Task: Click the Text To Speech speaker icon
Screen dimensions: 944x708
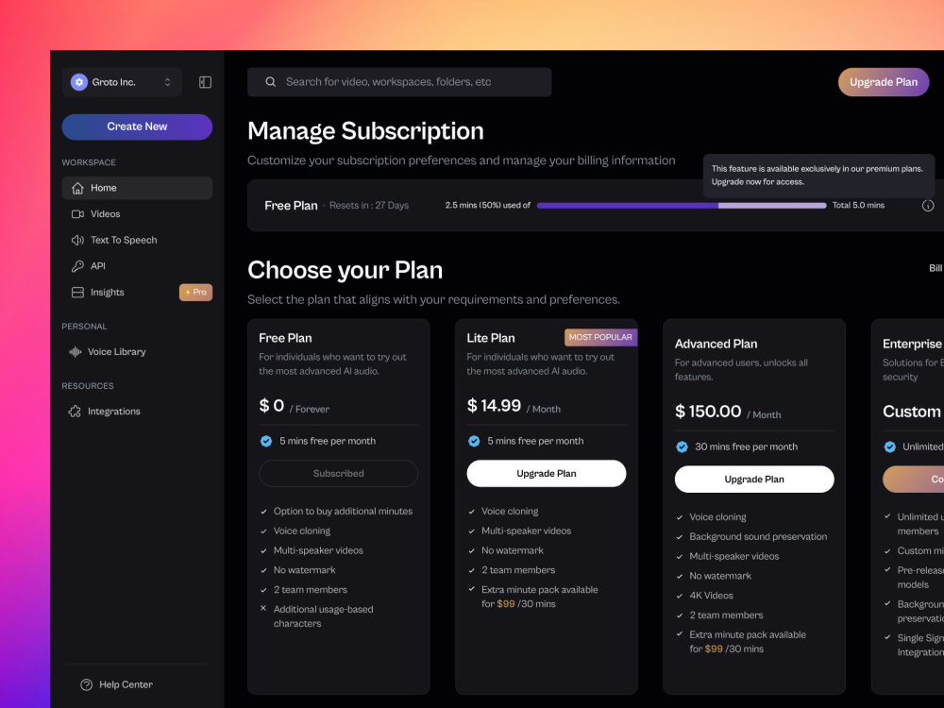Action: pyautogui.click(x=77, y=240)
